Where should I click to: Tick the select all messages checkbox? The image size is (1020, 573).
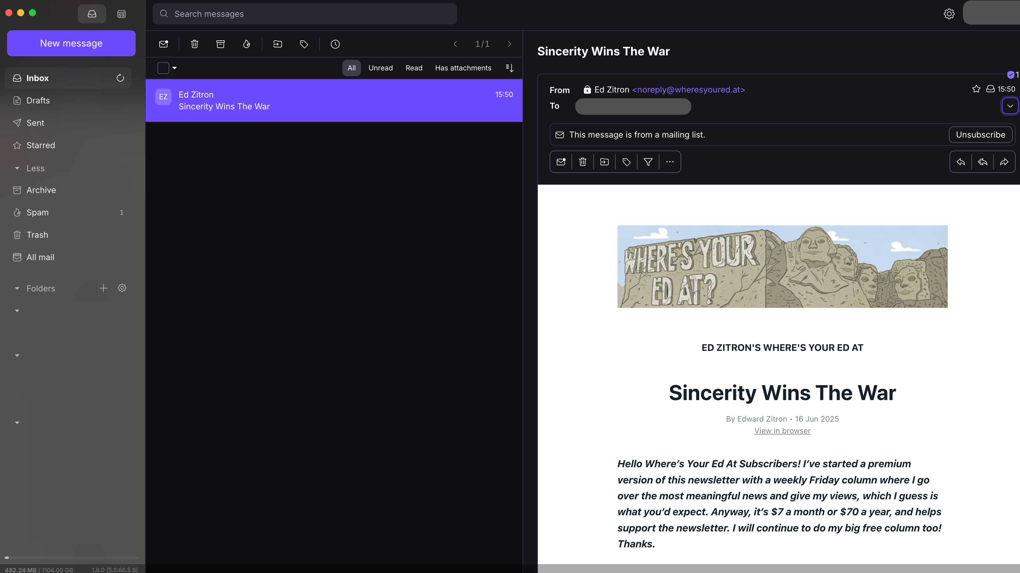pyautogui.click(x=163, y=68)
